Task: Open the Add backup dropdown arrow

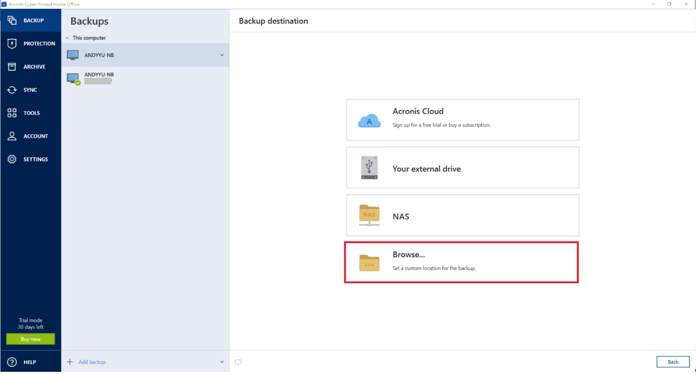Action: tap(222, 362)
